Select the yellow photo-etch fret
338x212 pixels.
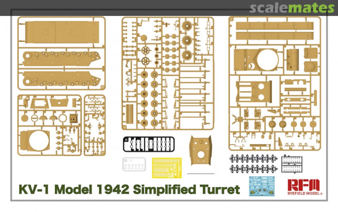tap(167, 167)
